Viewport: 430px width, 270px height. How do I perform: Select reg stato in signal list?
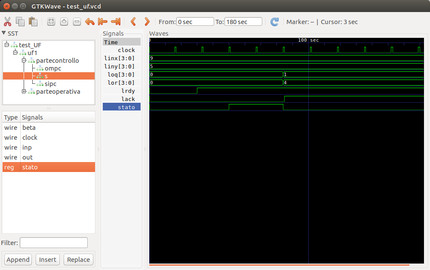coord(49,167)
